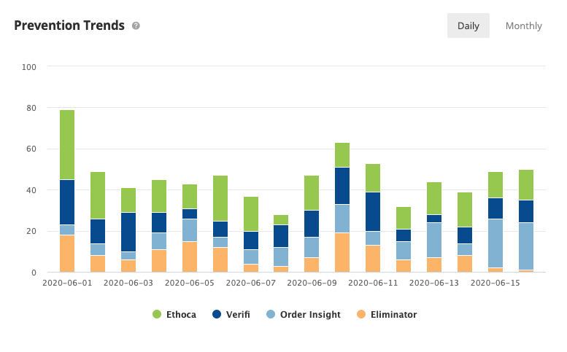
Task: Select dark blue Verifi segment of 2020-06-03 bar
Action: [128, 232]
